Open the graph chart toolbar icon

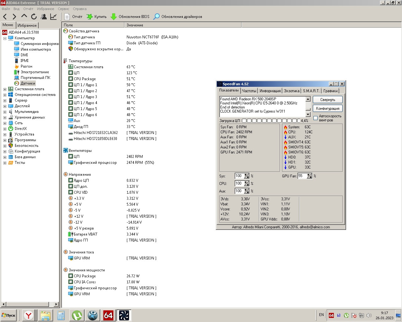coord(53,17)
